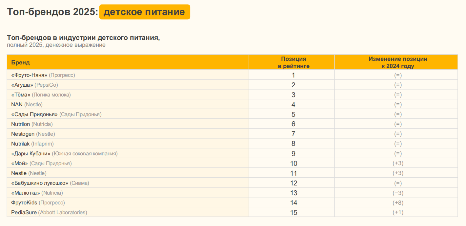Click ranking position 3 cell
Viewport: 466px width, 226px height.
292,95
